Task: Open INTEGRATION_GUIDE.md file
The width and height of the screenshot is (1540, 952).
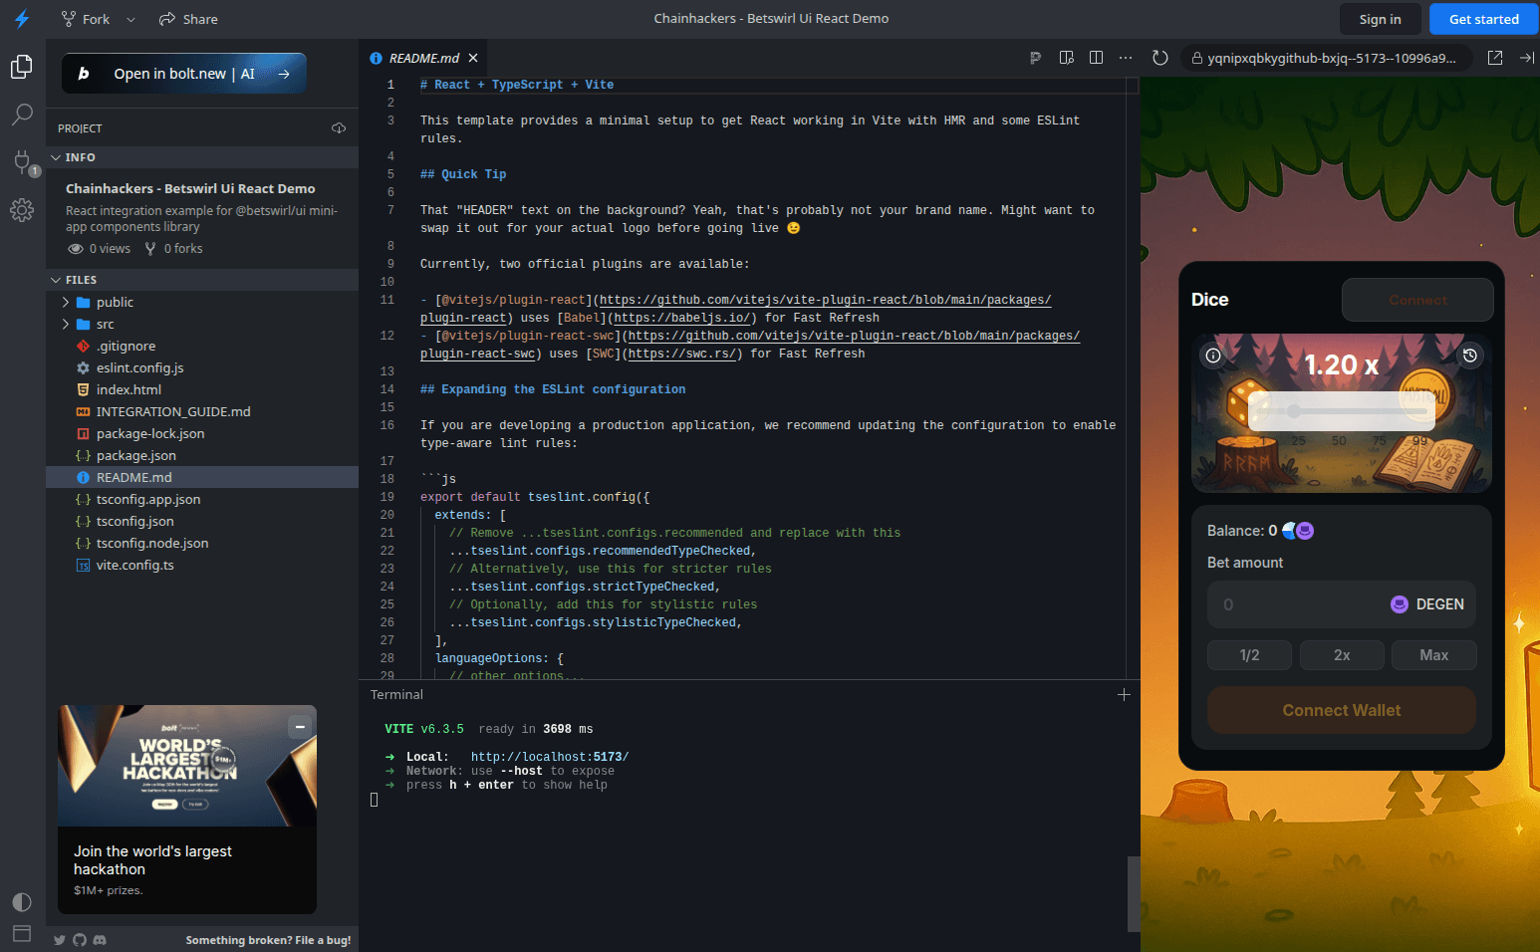Action: point(202,411)
